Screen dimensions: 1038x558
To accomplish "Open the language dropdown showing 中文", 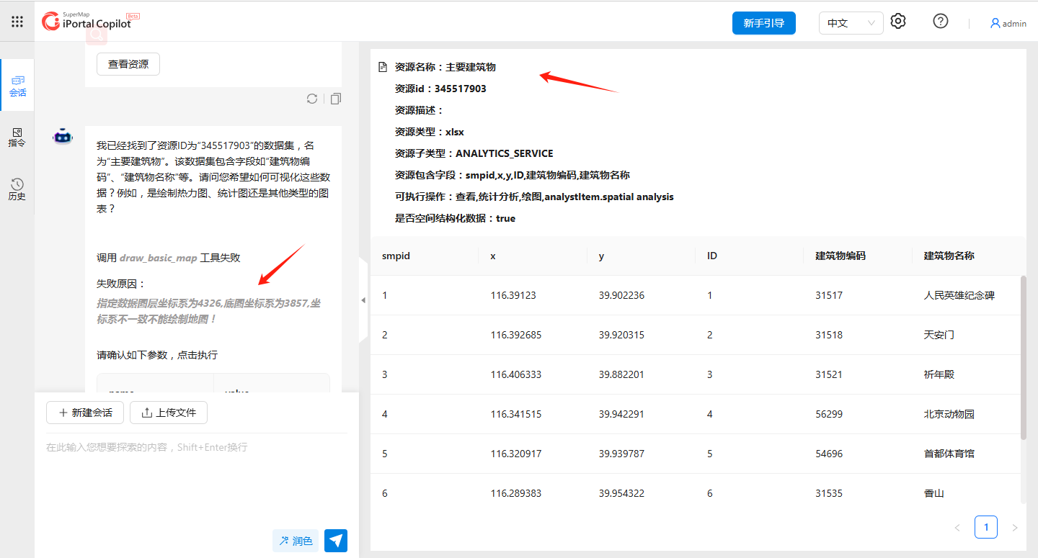I will tap(851, 23).
